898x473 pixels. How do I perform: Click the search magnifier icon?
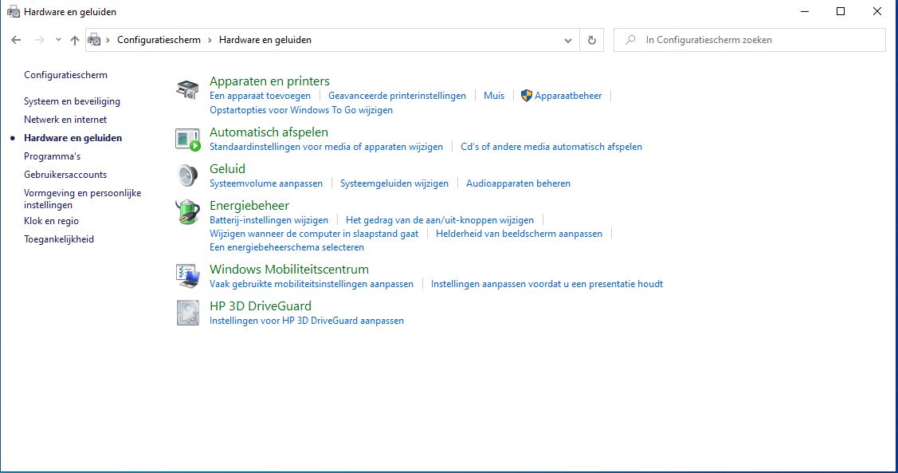pos(630,40)
